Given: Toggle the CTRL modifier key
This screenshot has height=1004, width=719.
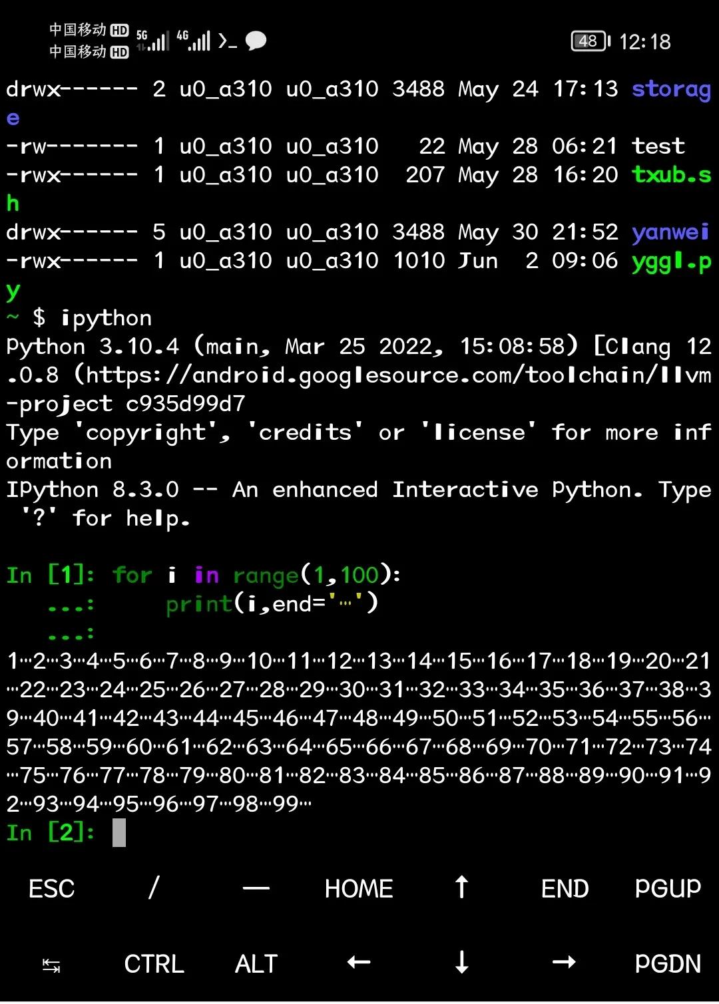Looking at the screenshot, I should [x=154, y=963].
